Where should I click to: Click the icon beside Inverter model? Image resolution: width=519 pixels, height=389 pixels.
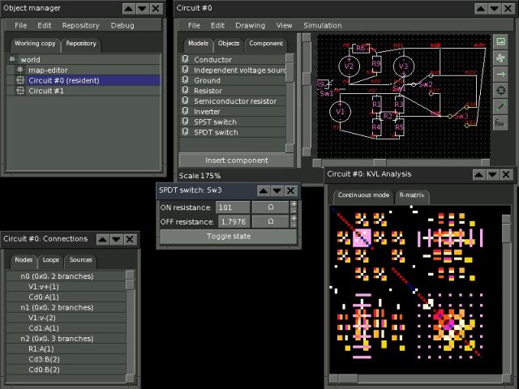coord(186,111)
